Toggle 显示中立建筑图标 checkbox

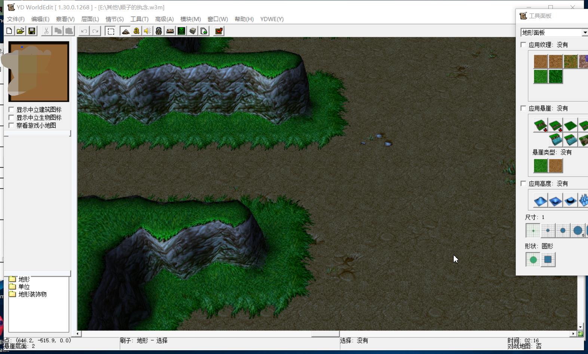point(11,110)
